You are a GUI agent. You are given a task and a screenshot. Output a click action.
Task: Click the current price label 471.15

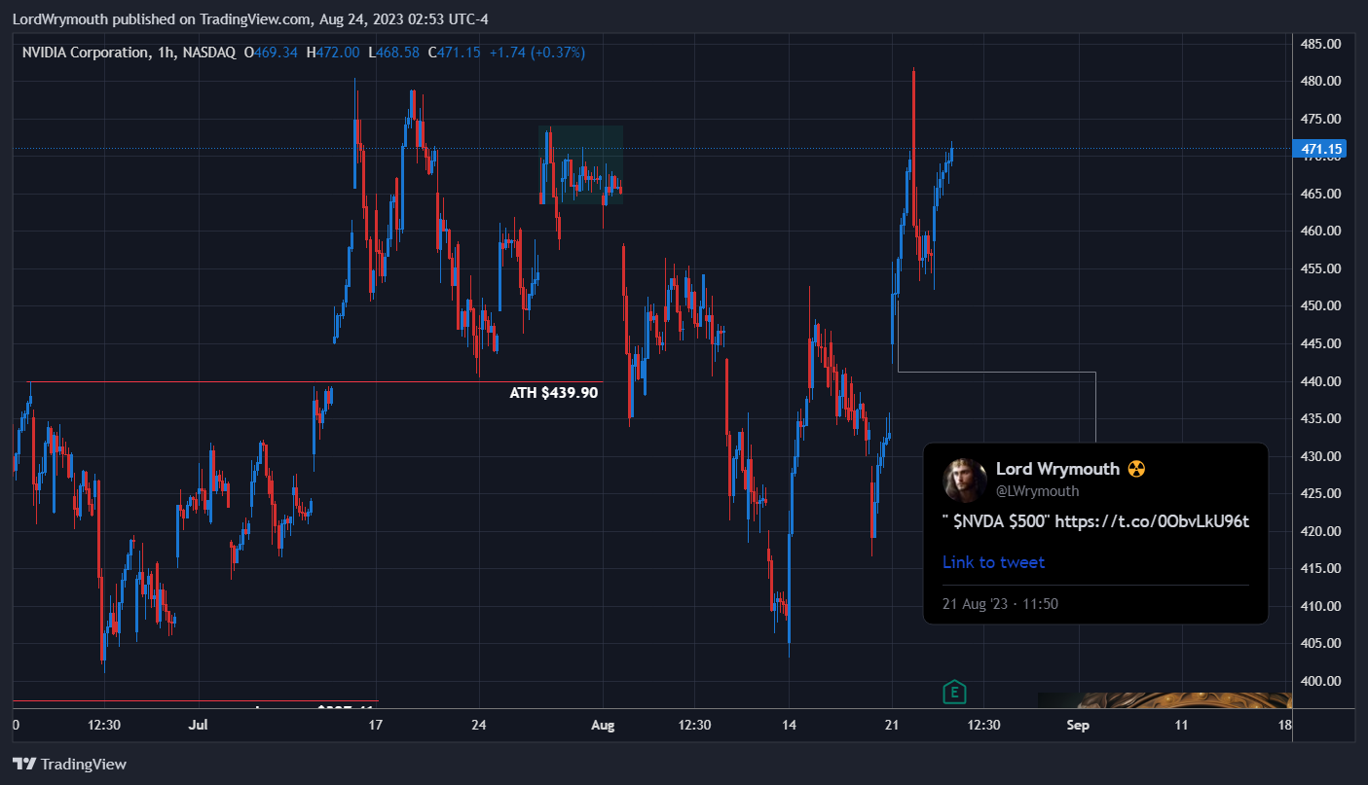(x=1321, y=149)
